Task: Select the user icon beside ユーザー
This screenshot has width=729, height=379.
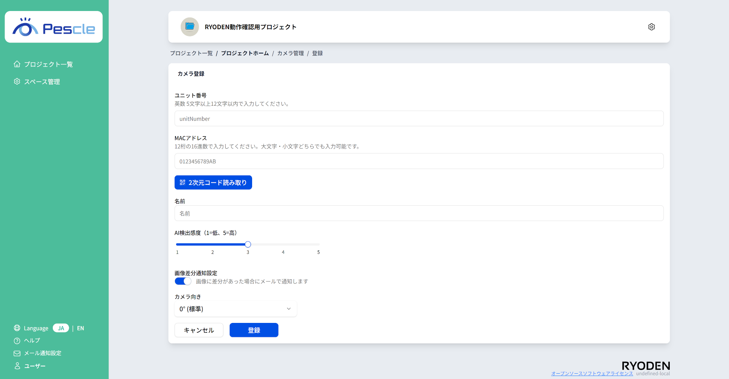Action: [17, 366]
